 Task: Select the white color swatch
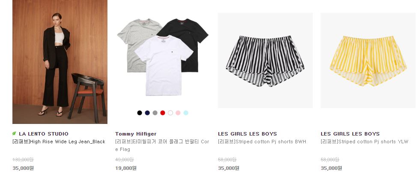tap(170, 113)
